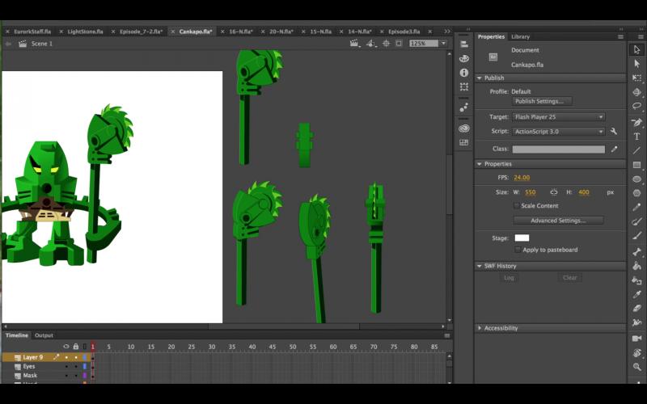Select the Paint Bucket tool
The width and height of the screenshot is (647, 404).
[x=636, y=266]
